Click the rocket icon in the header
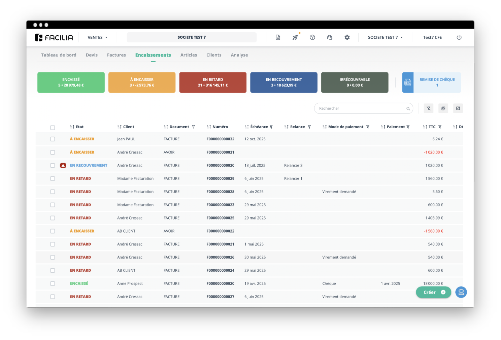The image size is (501, 340). [295, 37]
